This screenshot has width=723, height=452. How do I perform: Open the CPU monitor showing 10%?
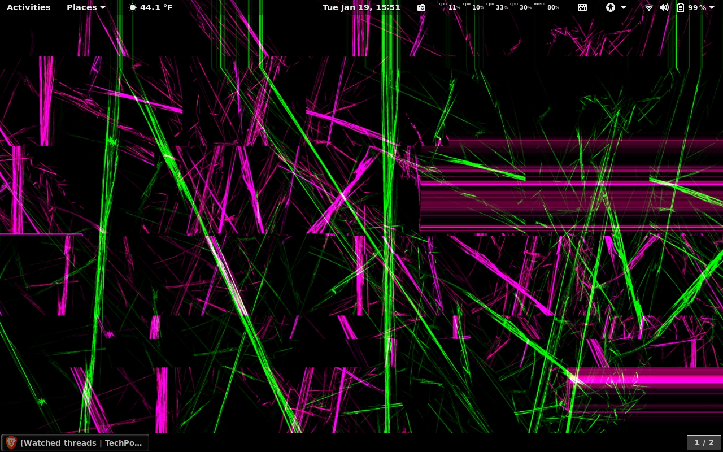(x=473, y=7)
